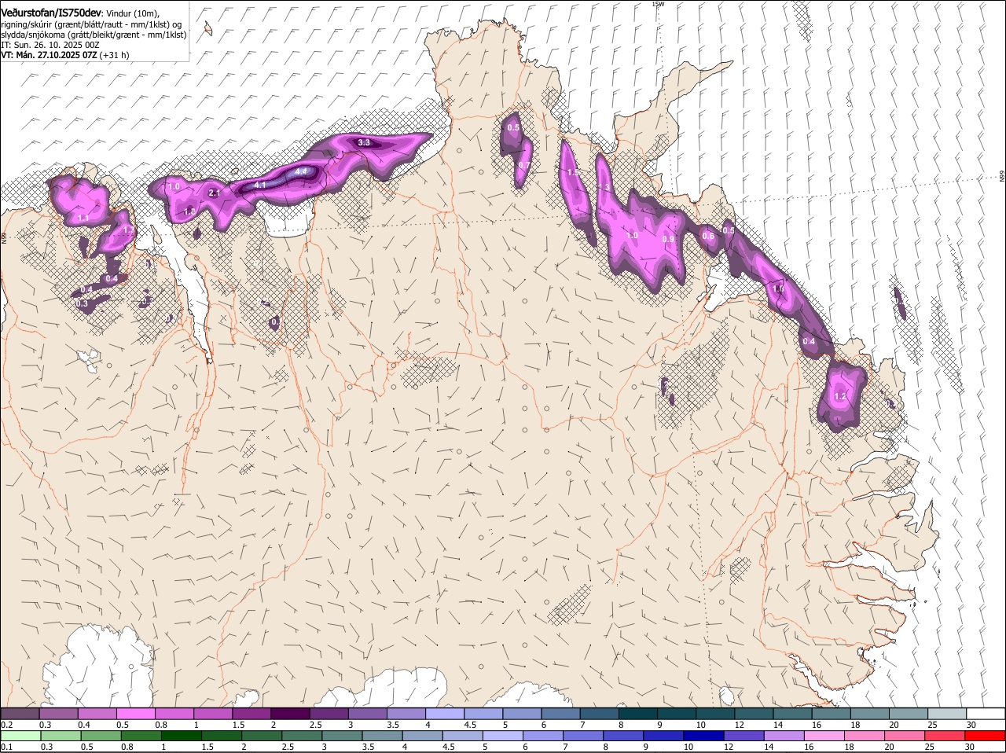This screenshot has height=753, width=1006.
Task: Click the 0.7 precipitation label
Action: [524, 165]
